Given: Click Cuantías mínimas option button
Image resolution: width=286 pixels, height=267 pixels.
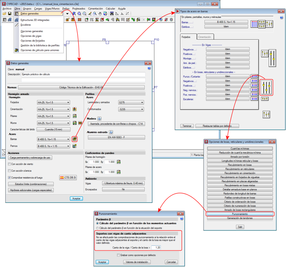Looking at the screenshot, I should 240,148.
